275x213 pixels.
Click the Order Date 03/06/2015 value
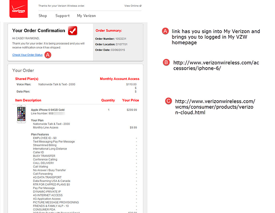tap(118, 50)
